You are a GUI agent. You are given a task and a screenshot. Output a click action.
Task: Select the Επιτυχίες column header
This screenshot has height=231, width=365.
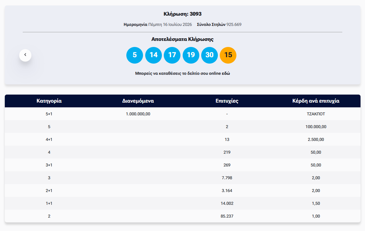[227, 101]
